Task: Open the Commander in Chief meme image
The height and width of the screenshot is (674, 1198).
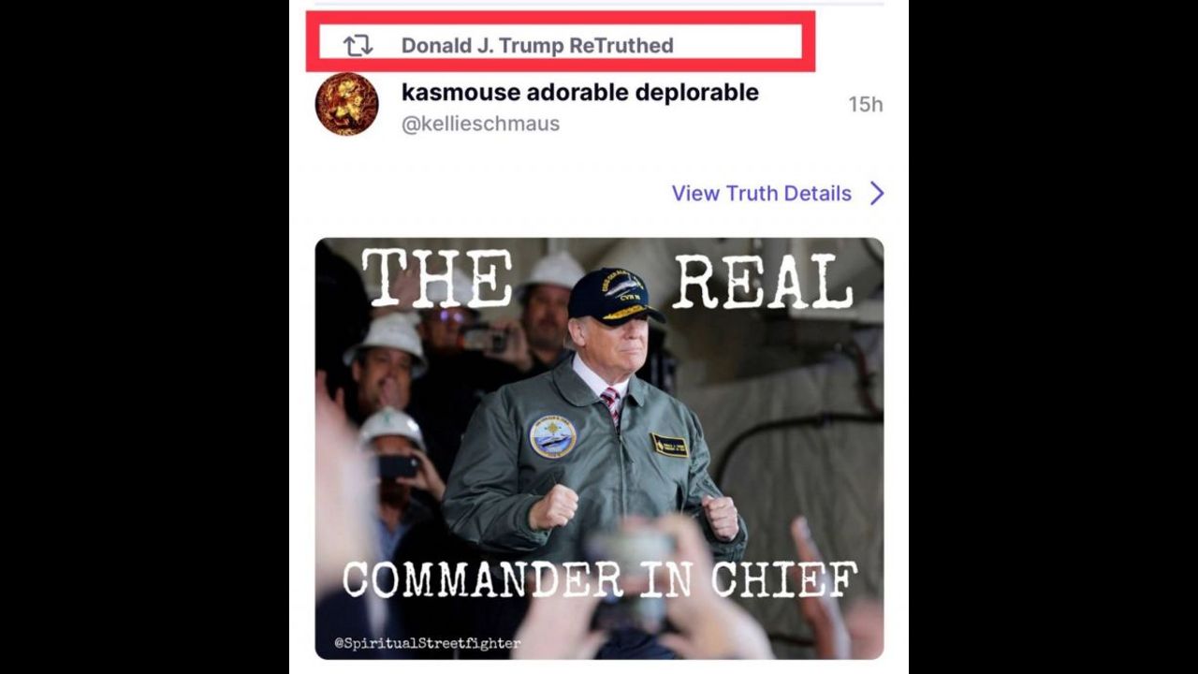Action: click(x=599, y=448)
